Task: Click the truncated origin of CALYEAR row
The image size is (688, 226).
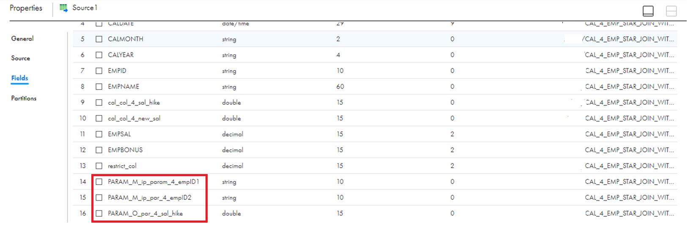Action: click(x=629, y=55)
